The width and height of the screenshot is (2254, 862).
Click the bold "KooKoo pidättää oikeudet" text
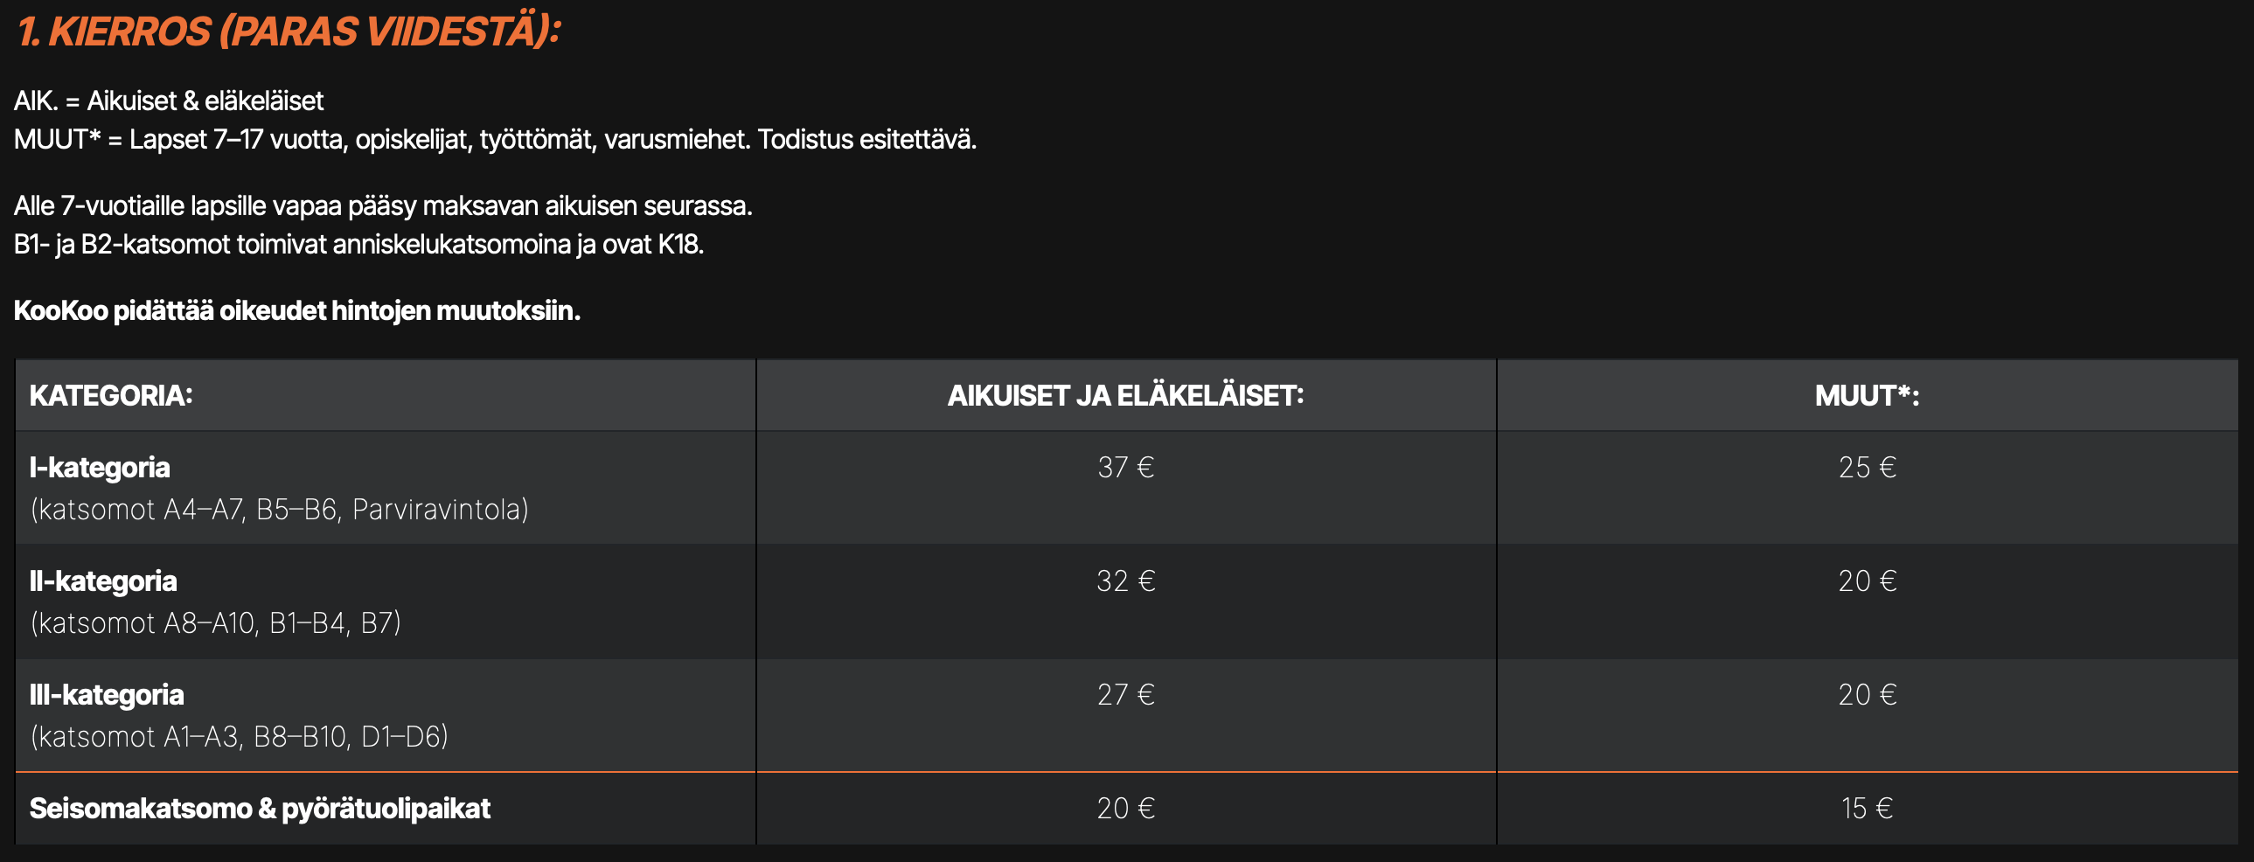click(x=296, y=310)
